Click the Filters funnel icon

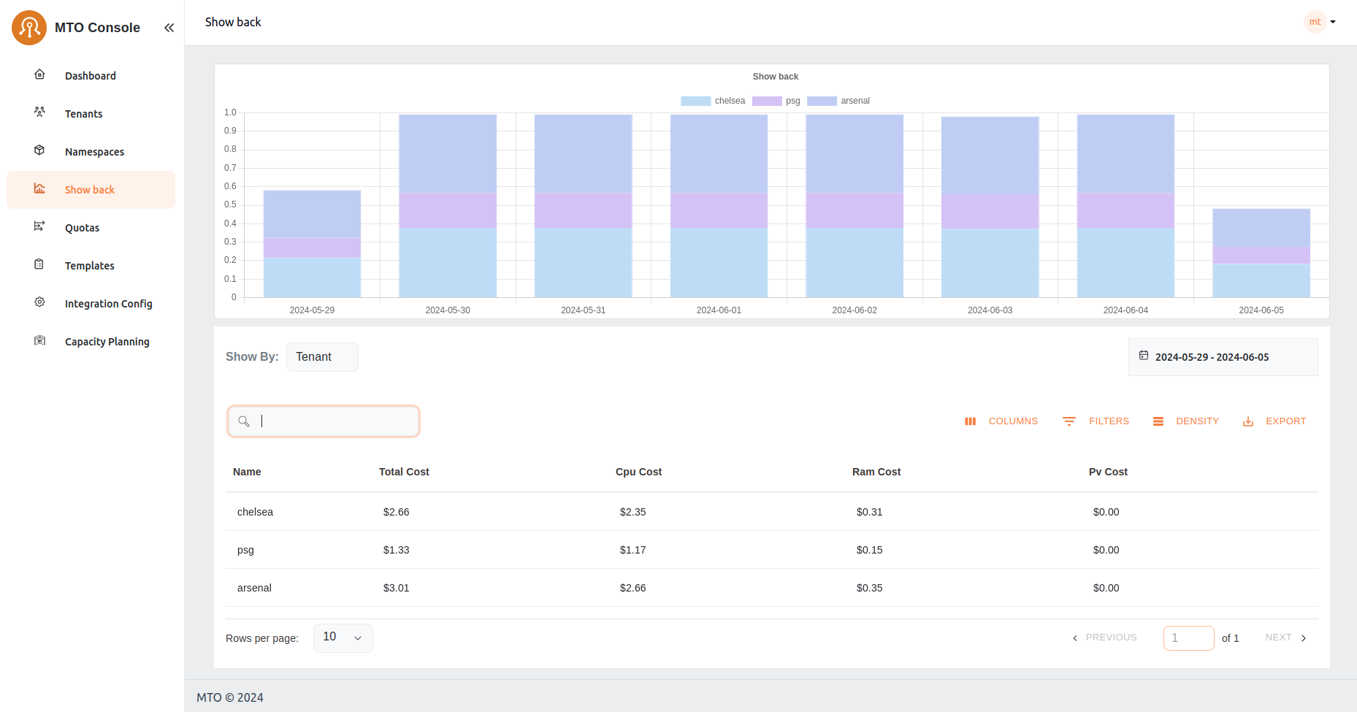1069,421
